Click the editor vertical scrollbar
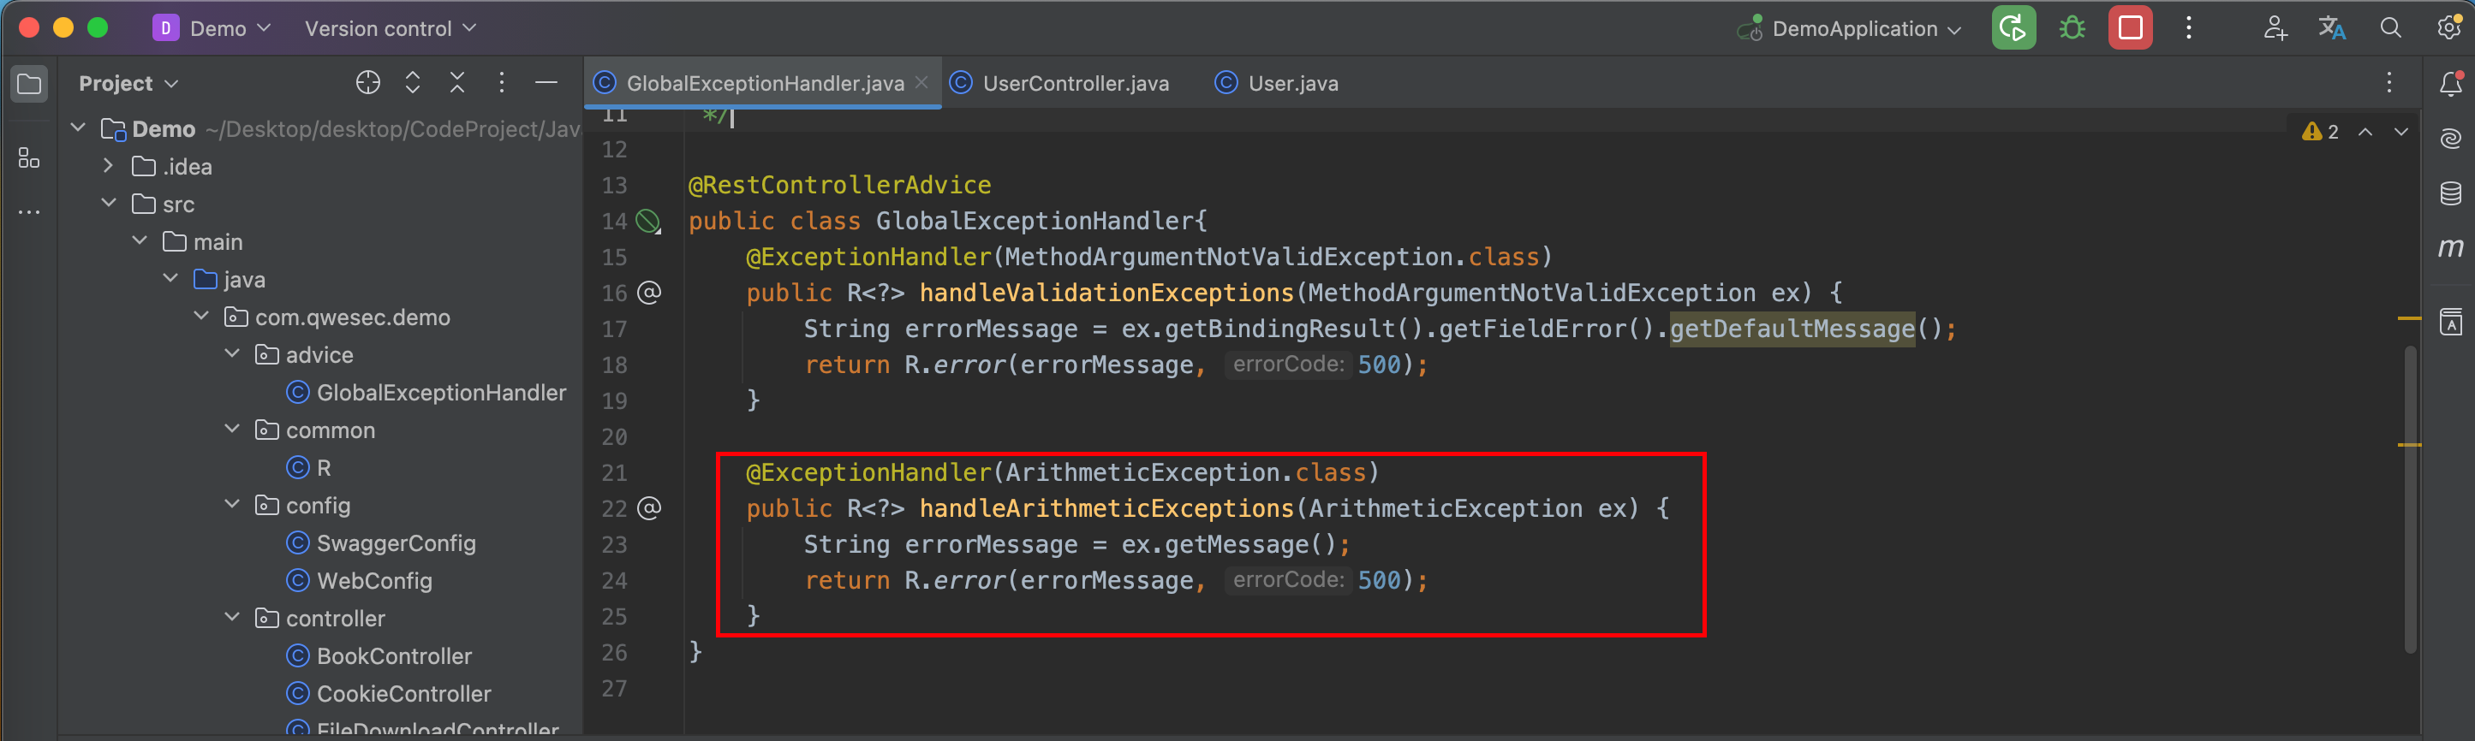 click(2410, 499)
